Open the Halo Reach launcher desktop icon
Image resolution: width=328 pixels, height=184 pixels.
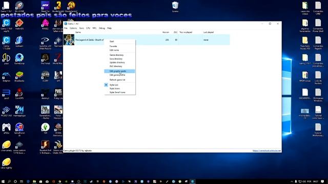(45, 43)
